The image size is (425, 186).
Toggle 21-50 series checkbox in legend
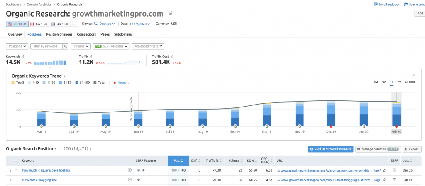(x=61, y=83)
